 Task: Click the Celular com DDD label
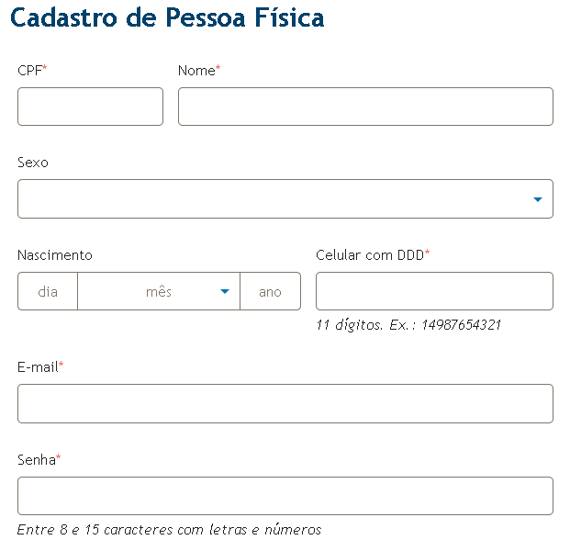click(x=371, y=255)
